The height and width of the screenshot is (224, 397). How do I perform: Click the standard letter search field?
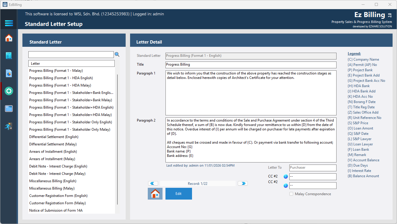71,55
